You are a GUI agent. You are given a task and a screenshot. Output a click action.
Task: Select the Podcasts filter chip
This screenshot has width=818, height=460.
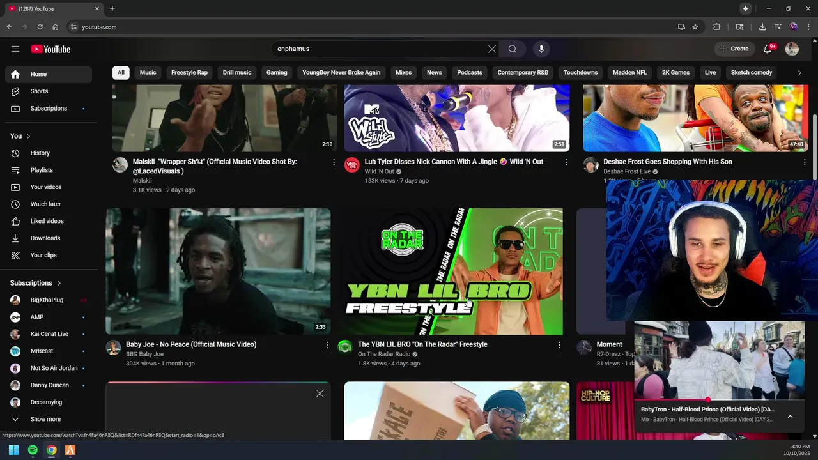470,73
